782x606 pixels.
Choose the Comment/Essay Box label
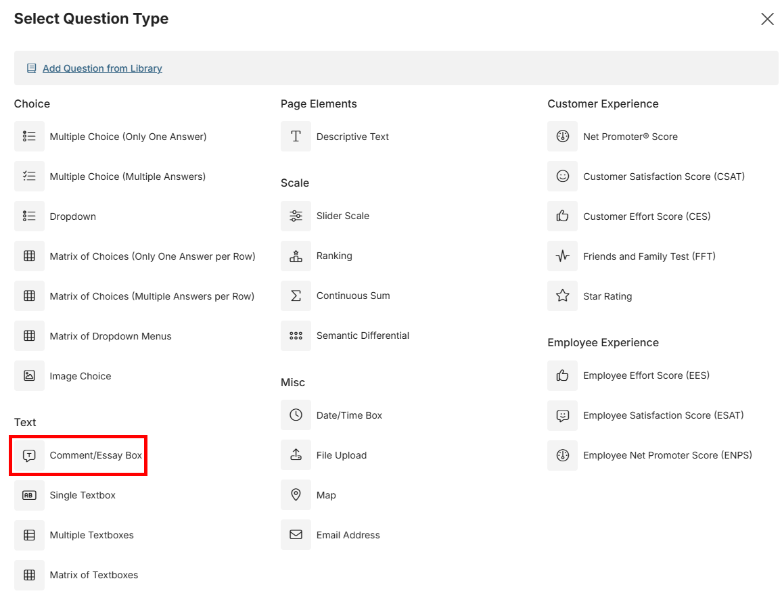pyautogui.click(x=96, y=455)
